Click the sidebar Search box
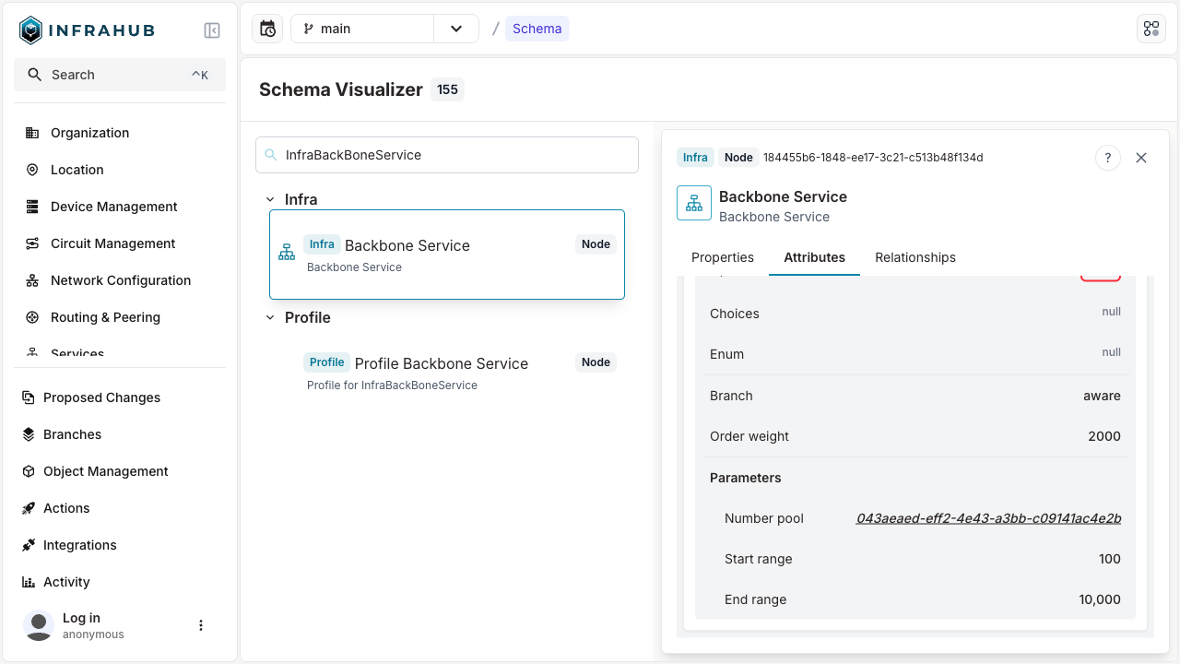Viewport: 1180px width, 664px height. pyautogui.click(x=120, y=75)
